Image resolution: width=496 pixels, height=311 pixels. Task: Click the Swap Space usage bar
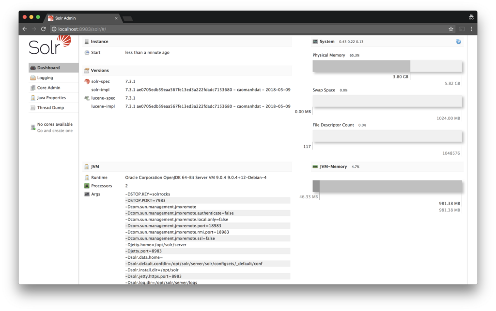coord(387,102)
